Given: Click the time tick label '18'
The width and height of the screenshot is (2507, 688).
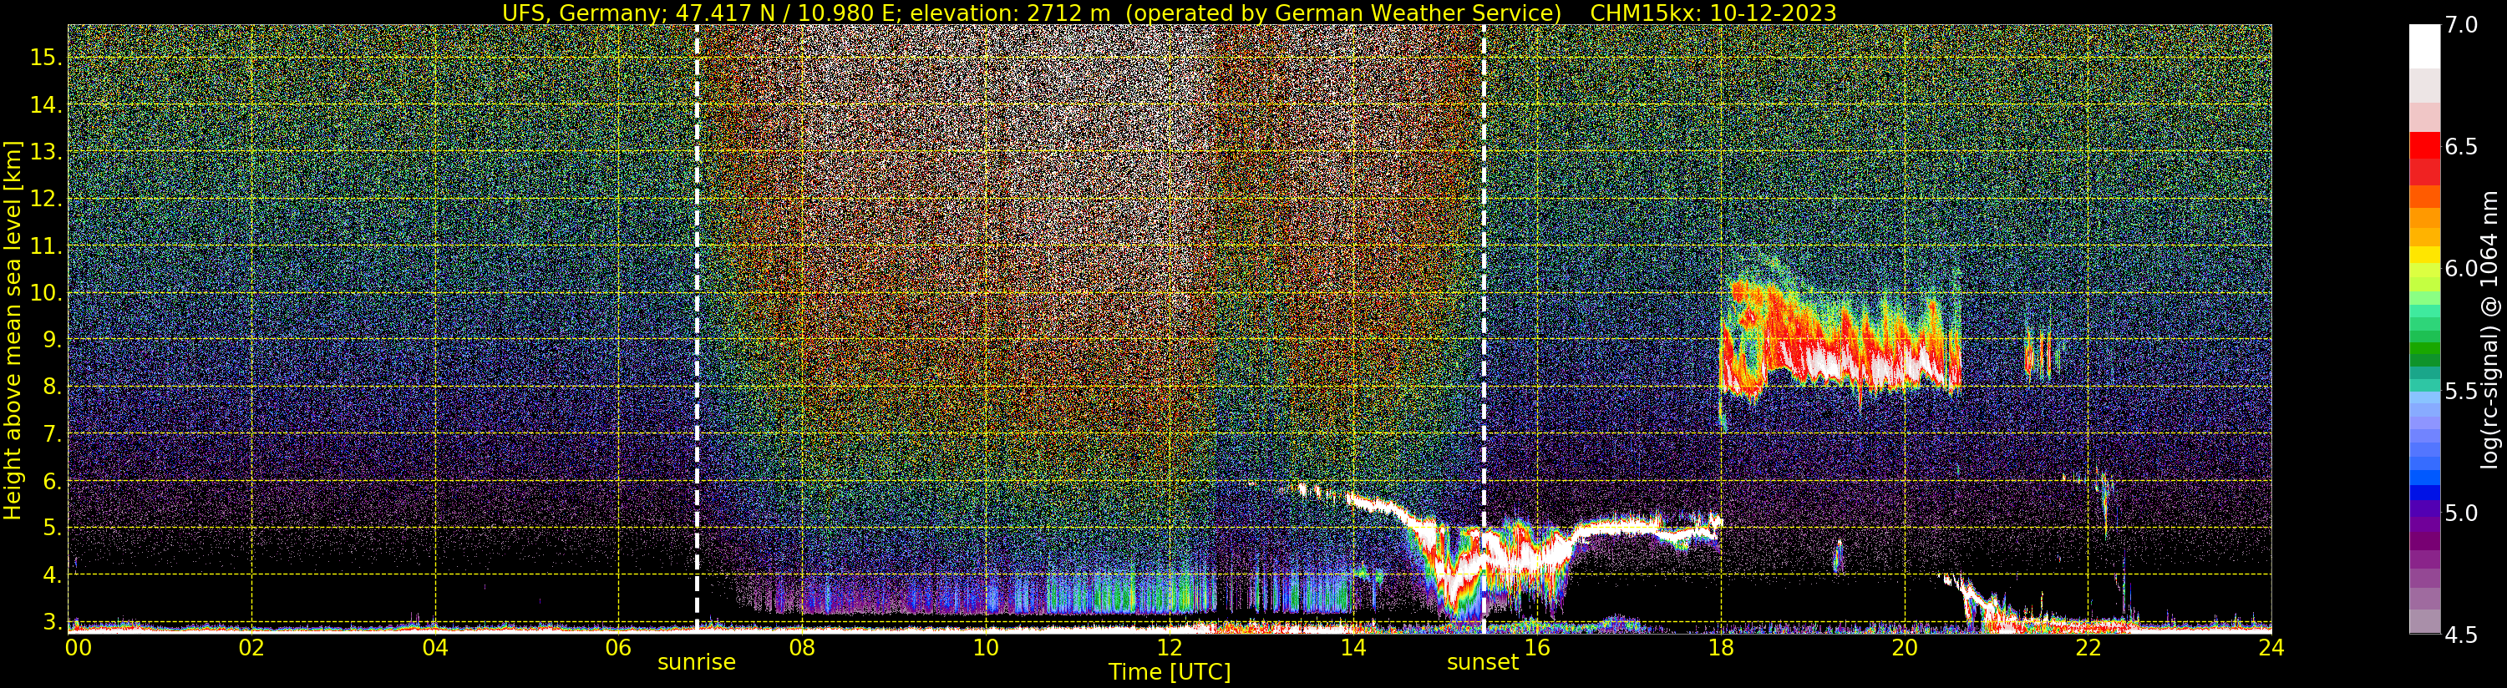Looking at the screenshot, I should 1721,647.
